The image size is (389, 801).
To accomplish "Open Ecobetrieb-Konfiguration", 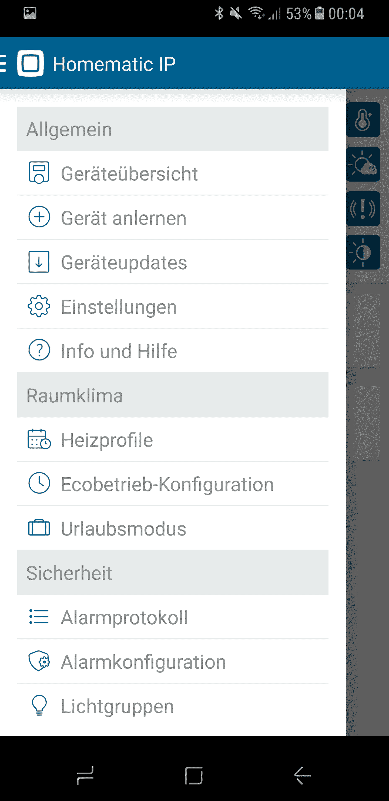I will (x=167, y=484).
